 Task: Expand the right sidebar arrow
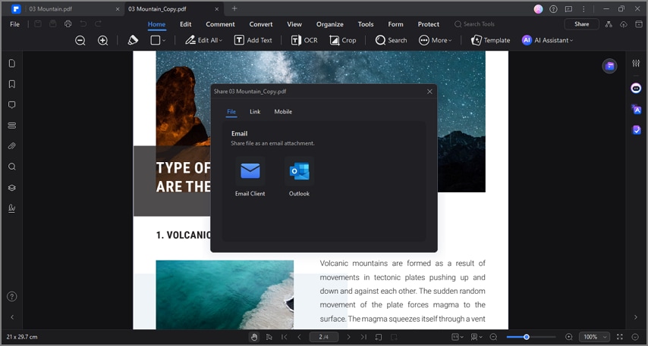coord(636,317)
